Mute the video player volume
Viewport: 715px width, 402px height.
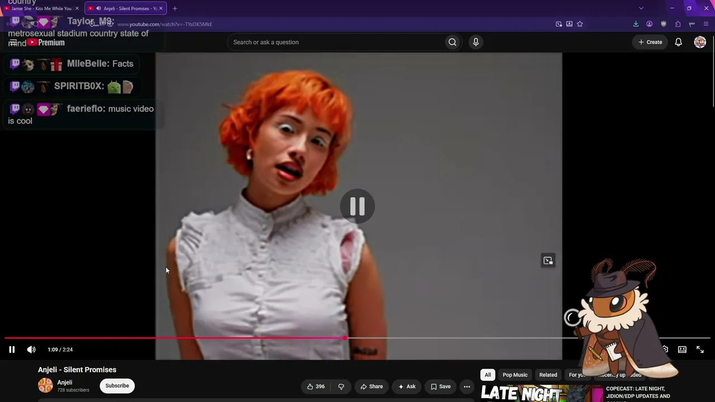(x=31, y=350)
